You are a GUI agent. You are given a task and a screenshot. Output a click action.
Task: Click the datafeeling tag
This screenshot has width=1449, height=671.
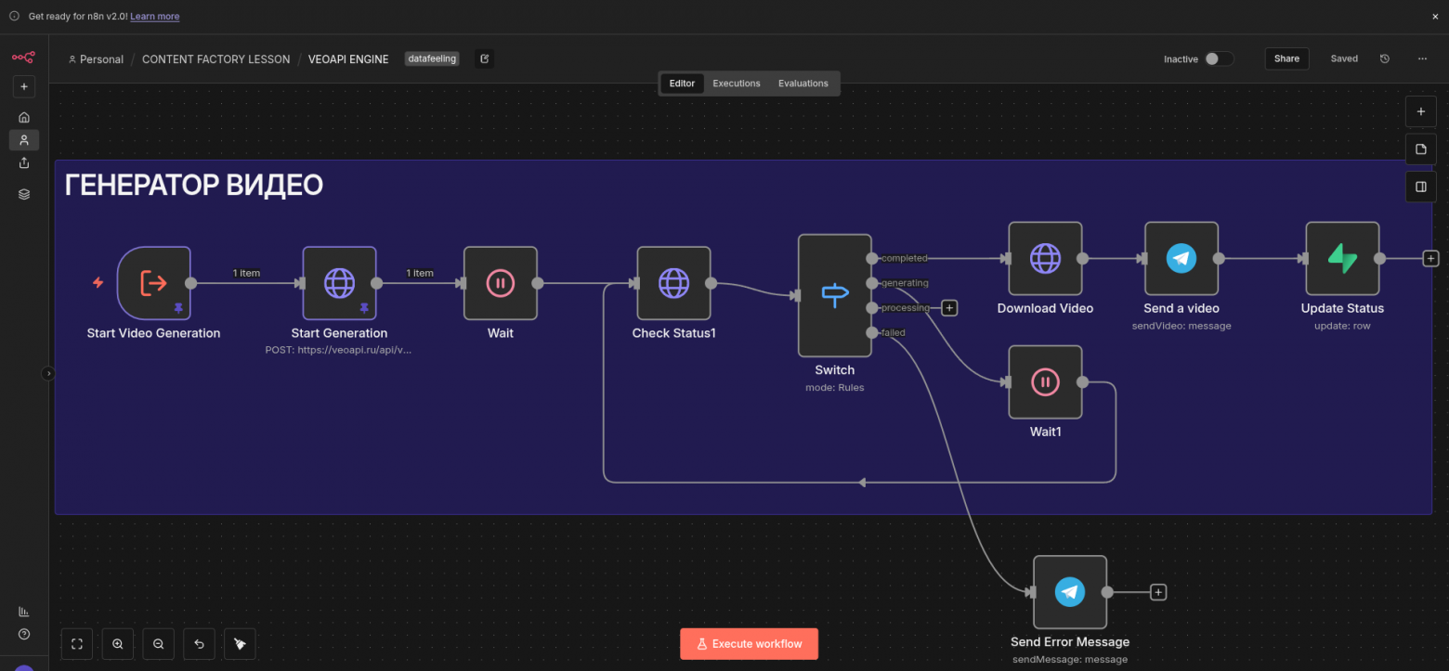[x=432, y=58]
